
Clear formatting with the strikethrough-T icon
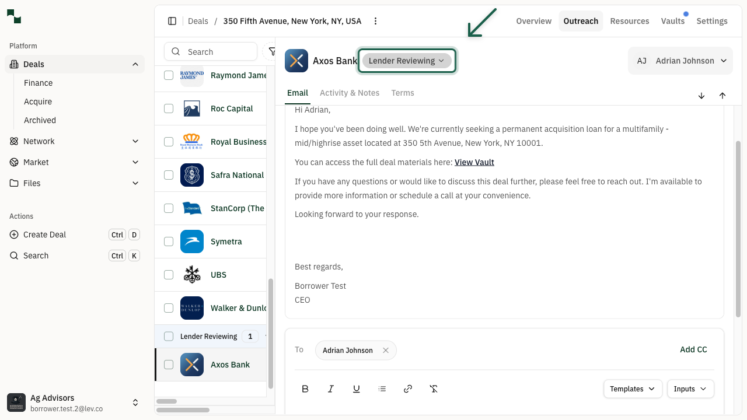[x=434, y=388]
